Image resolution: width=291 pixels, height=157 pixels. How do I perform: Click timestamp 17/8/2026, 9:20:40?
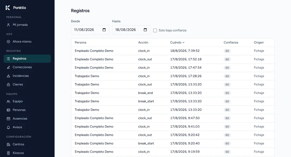[185, 143]
